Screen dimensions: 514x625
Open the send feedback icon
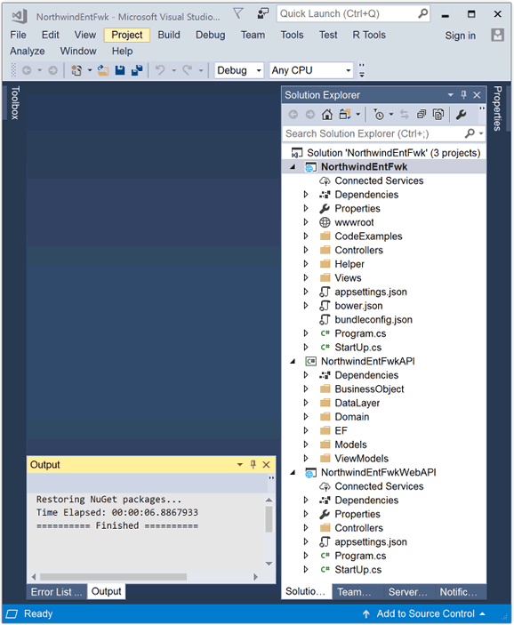coord(263,14)
